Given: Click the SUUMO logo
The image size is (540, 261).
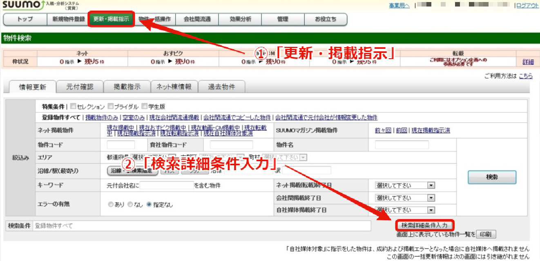Looking at the screenshot, I should pyautogui.click(x=20, y=5).
